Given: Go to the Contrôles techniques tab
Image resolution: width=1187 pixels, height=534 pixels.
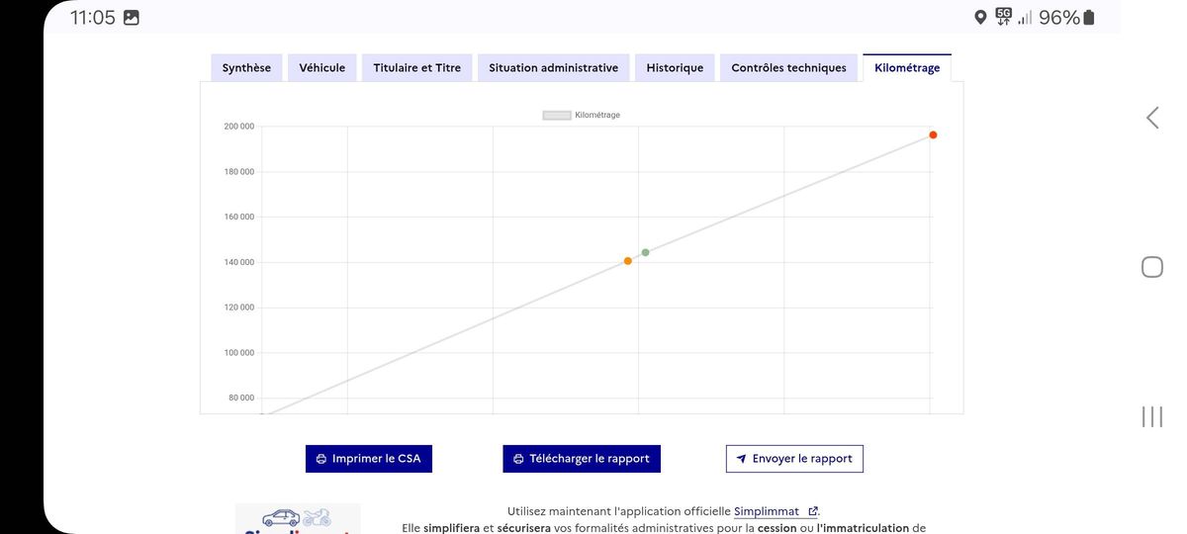Looking at the screenshot, I should click(788, 67).
